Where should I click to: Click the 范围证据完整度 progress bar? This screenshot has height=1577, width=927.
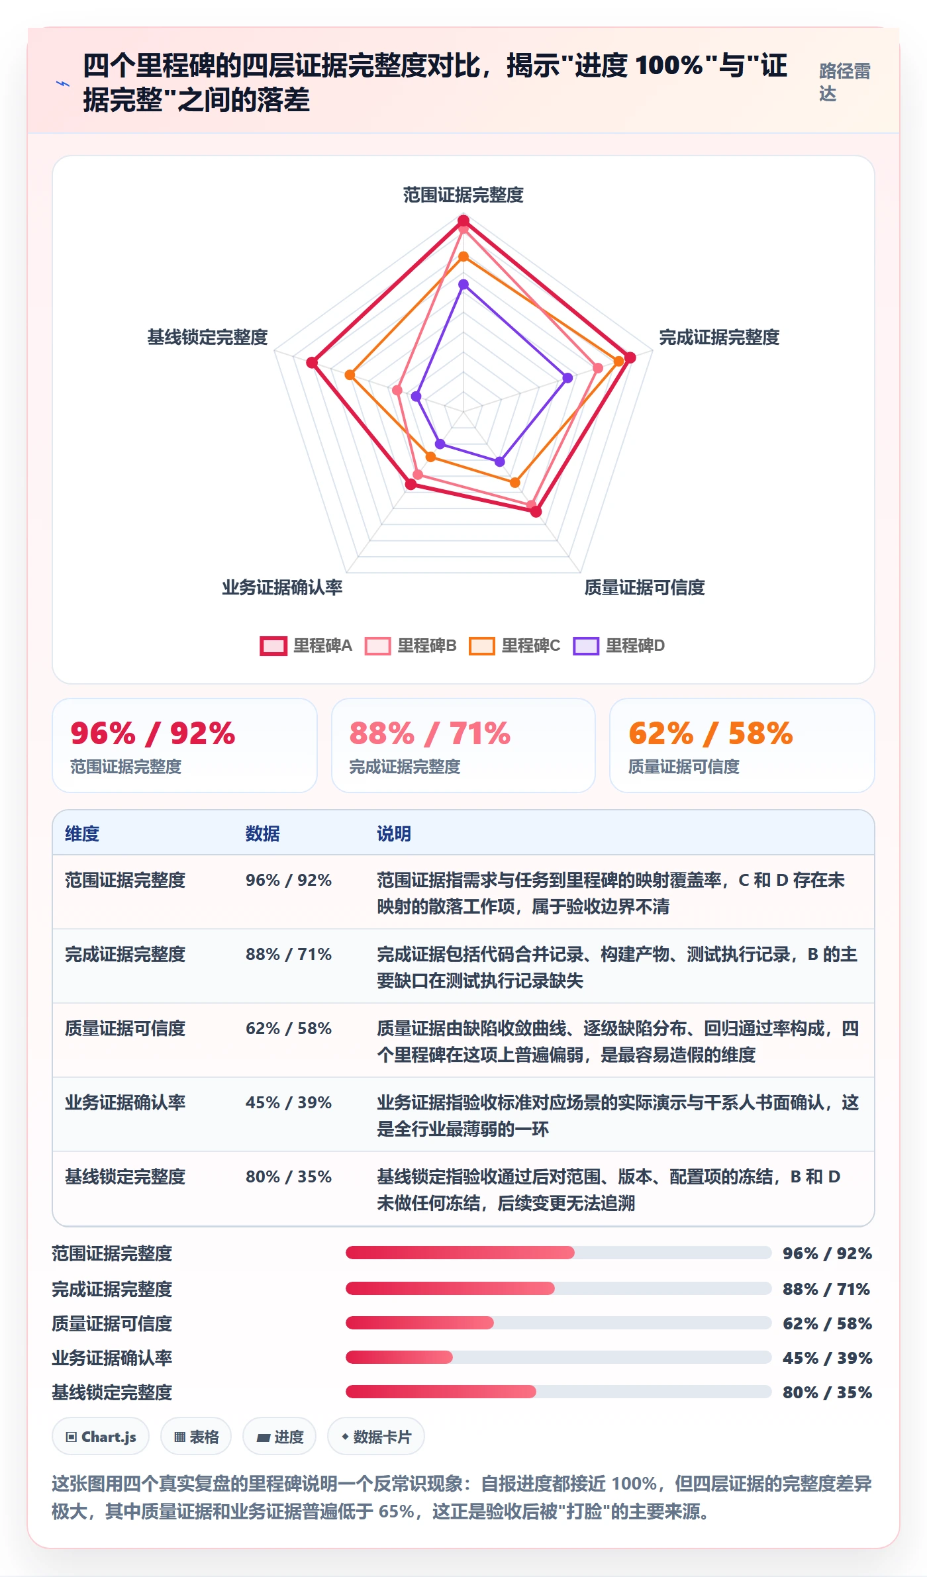[x=558, y=1253]
